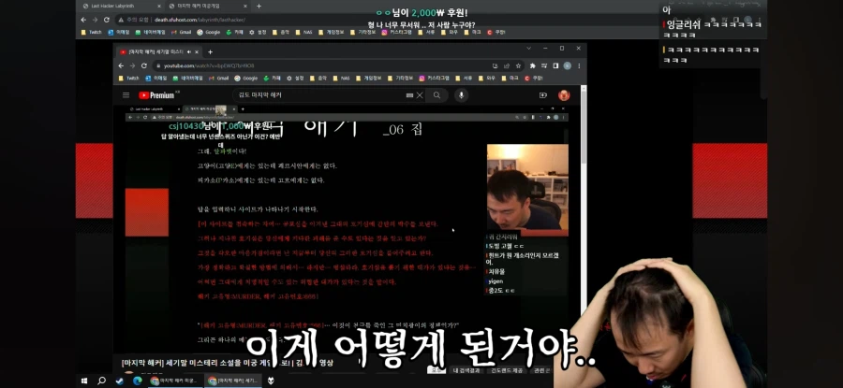This screenshot has height=388, width=843.
Task: Open Twitch bookmark in the front window
Action: [x=128, y=78]
